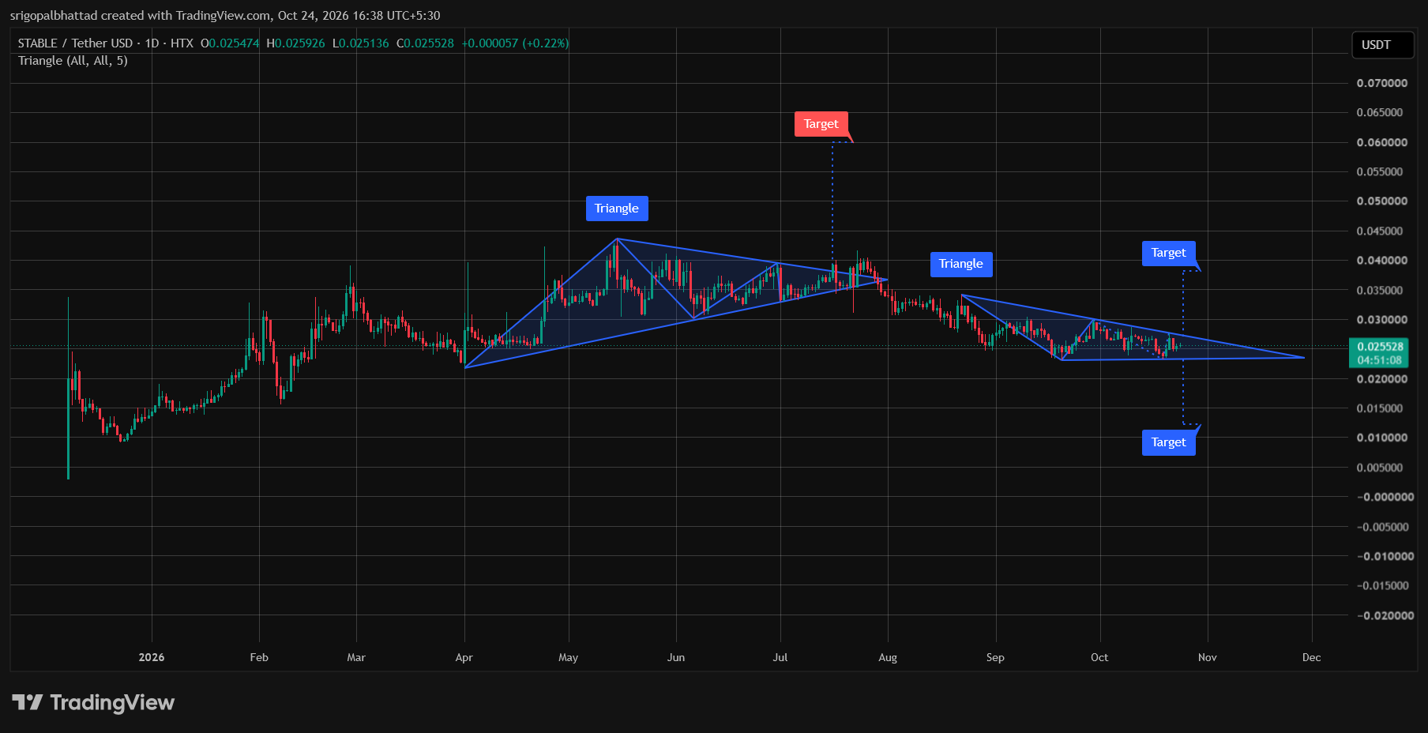Click the Feb time axis label

coord(259,657)
